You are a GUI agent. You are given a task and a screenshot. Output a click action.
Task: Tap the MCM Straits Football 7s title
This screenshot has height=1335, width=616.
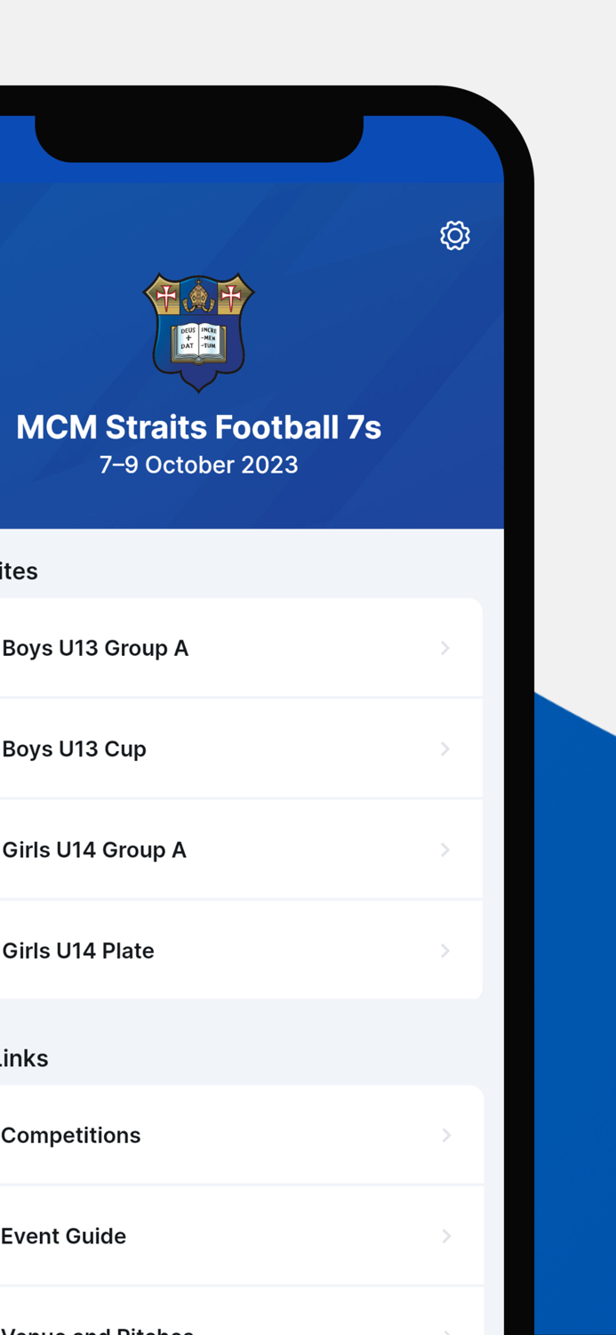(x=199, y=427)
